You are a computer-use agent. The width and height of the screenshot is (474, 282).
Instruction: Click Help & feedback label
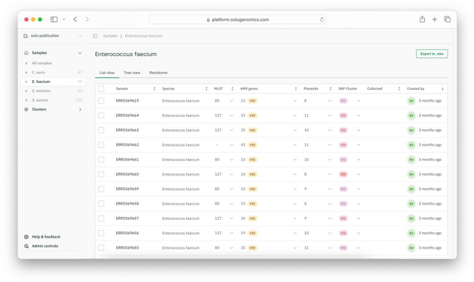46,236
